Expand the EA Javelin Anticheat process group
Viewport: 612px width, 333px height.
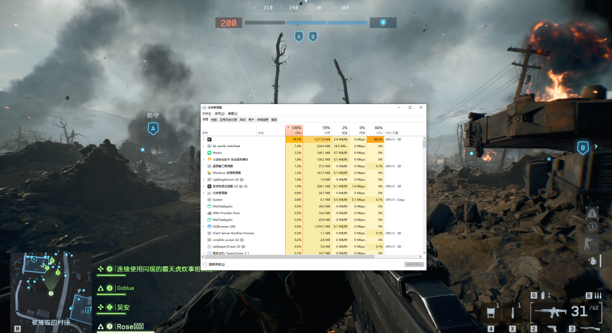pos(204,146)
